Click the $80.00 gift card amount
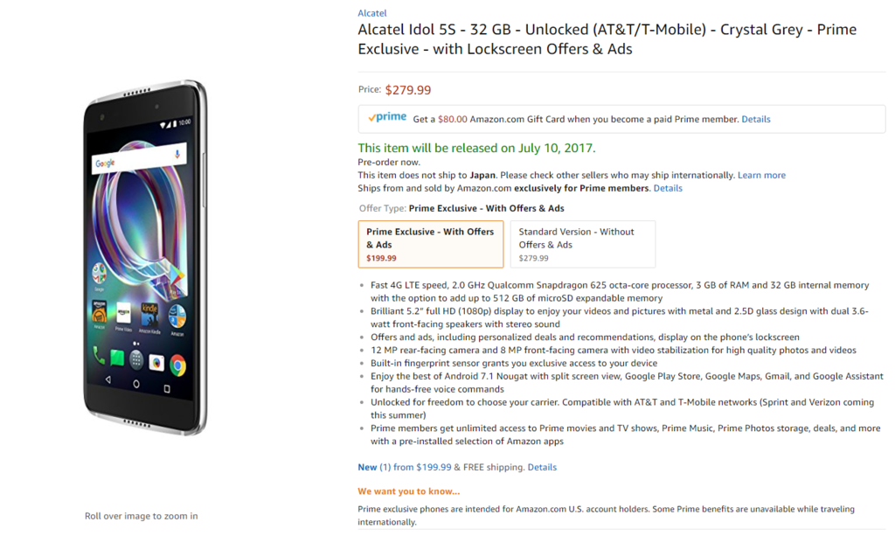This screenshot has width=895, height=536. click(x=452, y=119)
